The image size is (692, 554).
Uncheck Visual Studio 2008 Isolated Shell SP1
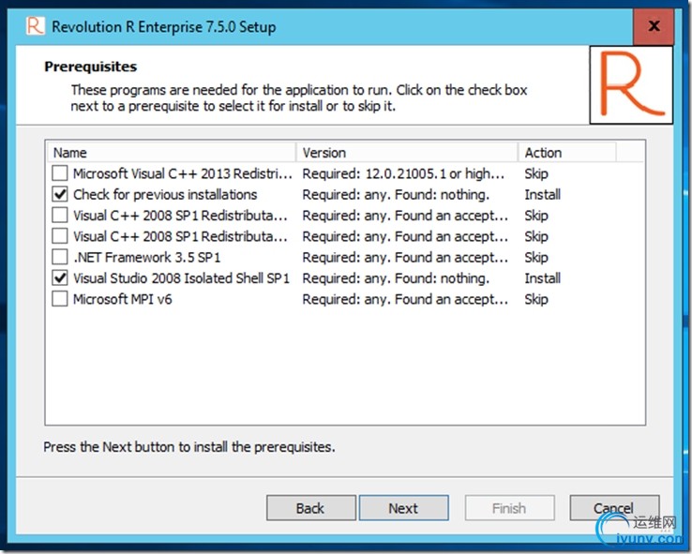coord(60,278)
